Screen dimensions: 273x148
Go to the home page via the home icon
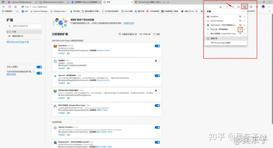15,7
